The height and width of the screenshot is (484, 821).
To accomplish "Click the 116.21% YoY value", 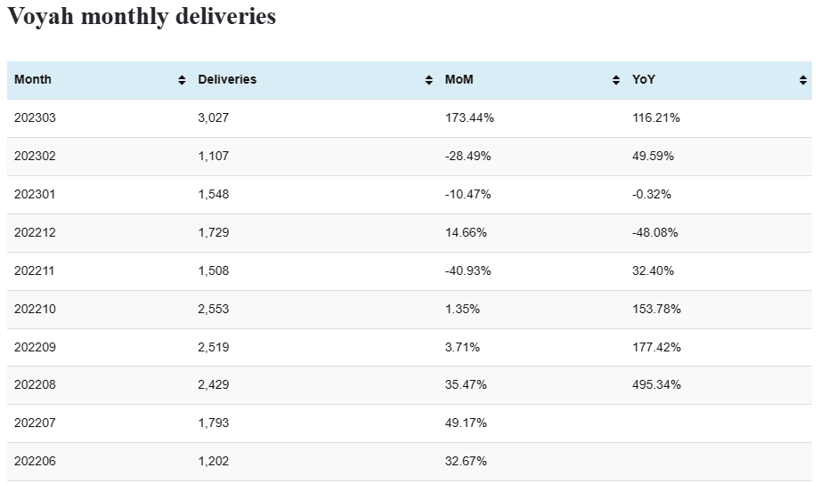I will 656,118.
